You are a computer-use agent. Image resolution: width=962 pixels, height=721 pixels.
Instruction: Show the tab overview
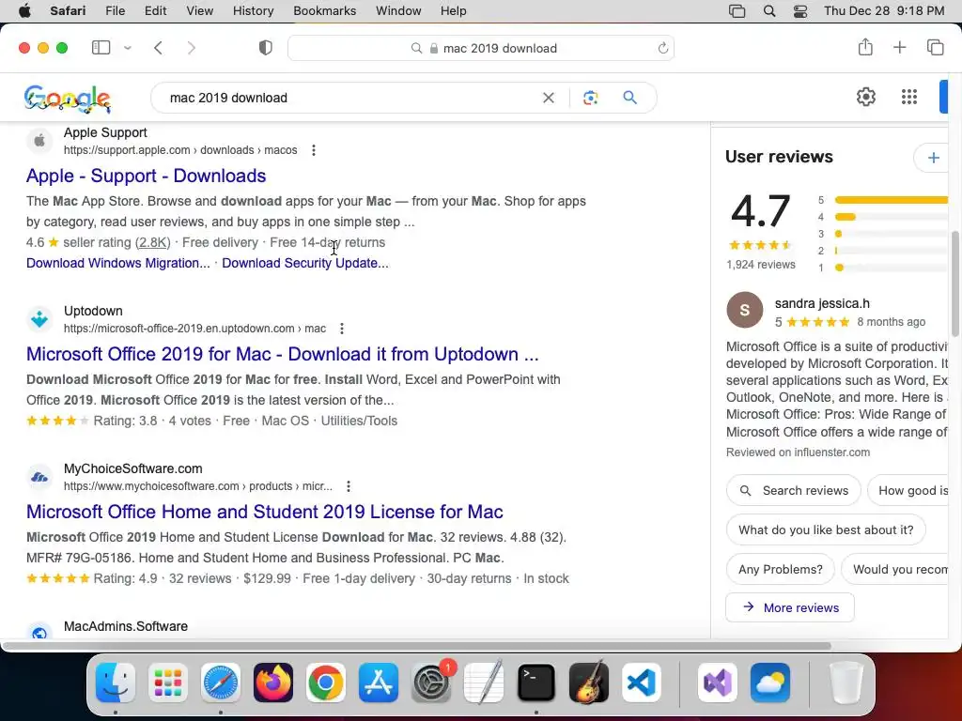tap(935, 47)
